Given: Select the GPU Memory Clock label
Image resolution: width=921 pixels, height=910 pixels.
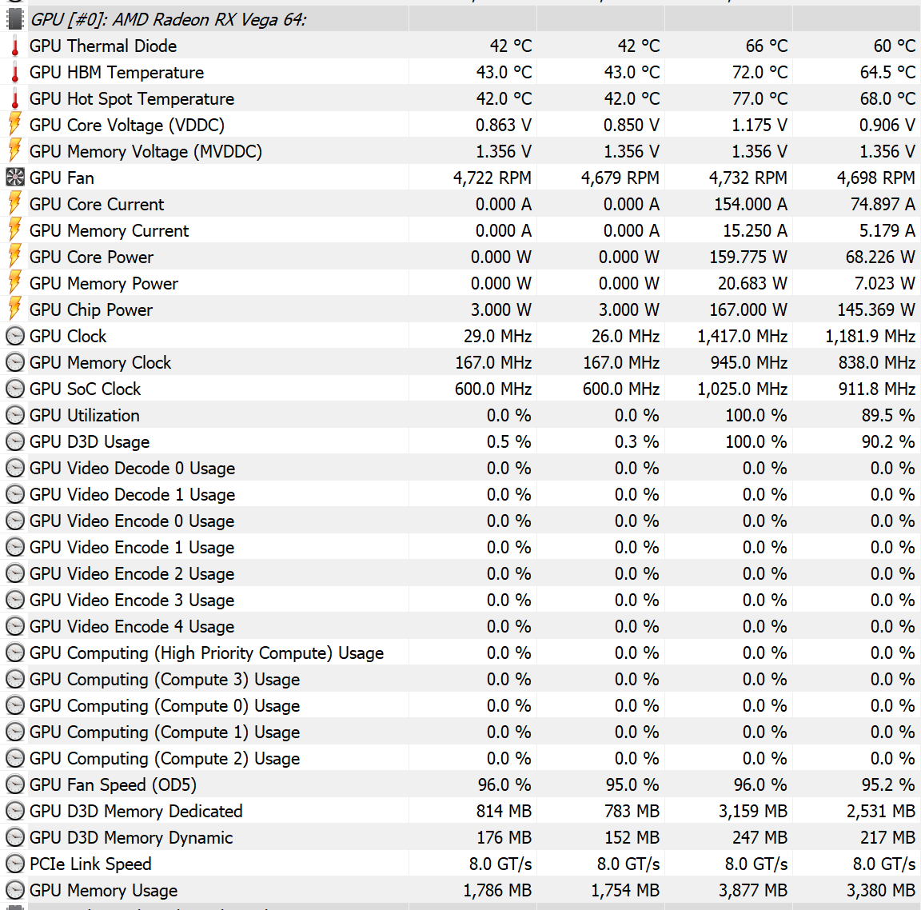Looking at the screenshot, I should (101, 362).
